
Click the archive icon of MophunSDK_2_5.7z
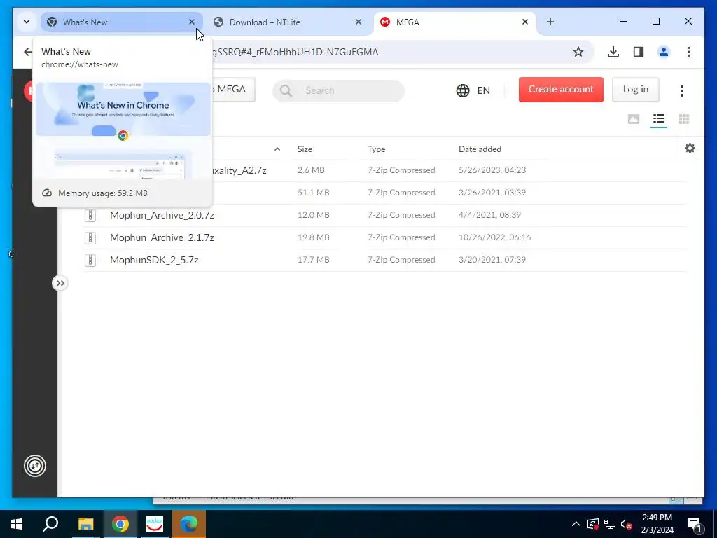pyautogui.click(x=90, y=260)
